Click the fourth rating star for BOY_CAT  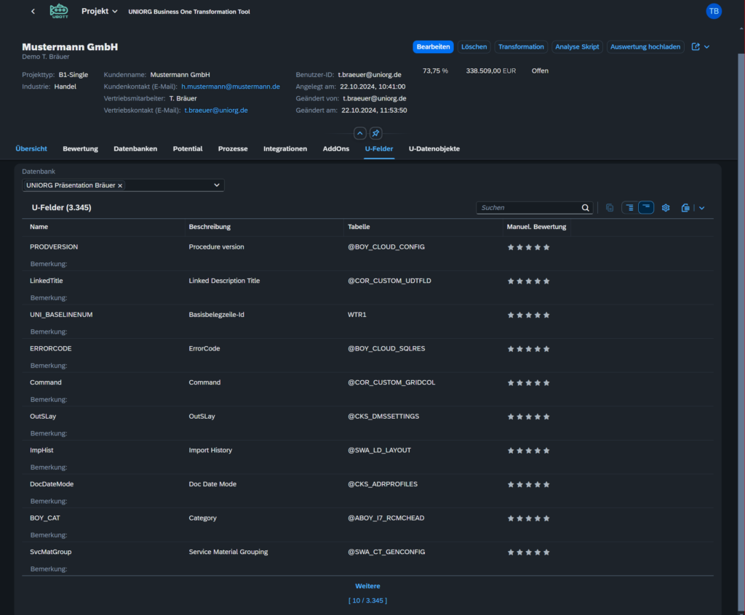(538, 518)
